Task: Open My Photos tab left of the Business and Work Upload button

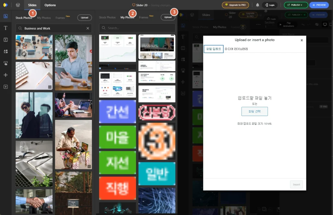Action: pos(44,18)
